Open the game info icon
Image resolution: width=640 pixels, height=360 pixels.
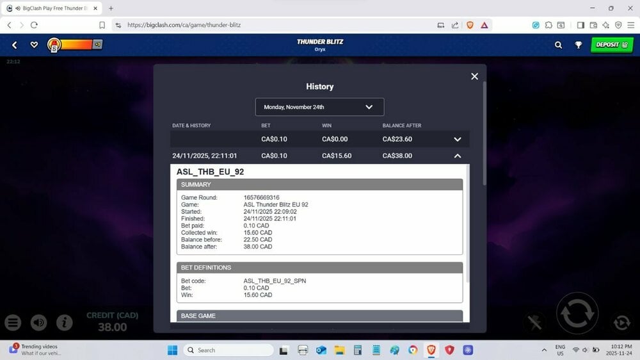coord(64,322)
